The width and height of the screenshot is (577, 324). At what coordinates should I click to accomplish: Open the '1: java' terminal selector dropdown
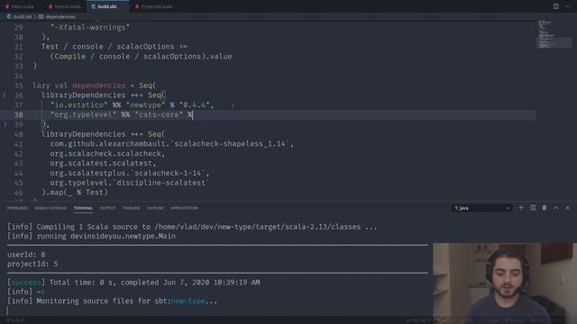point(481,208)
